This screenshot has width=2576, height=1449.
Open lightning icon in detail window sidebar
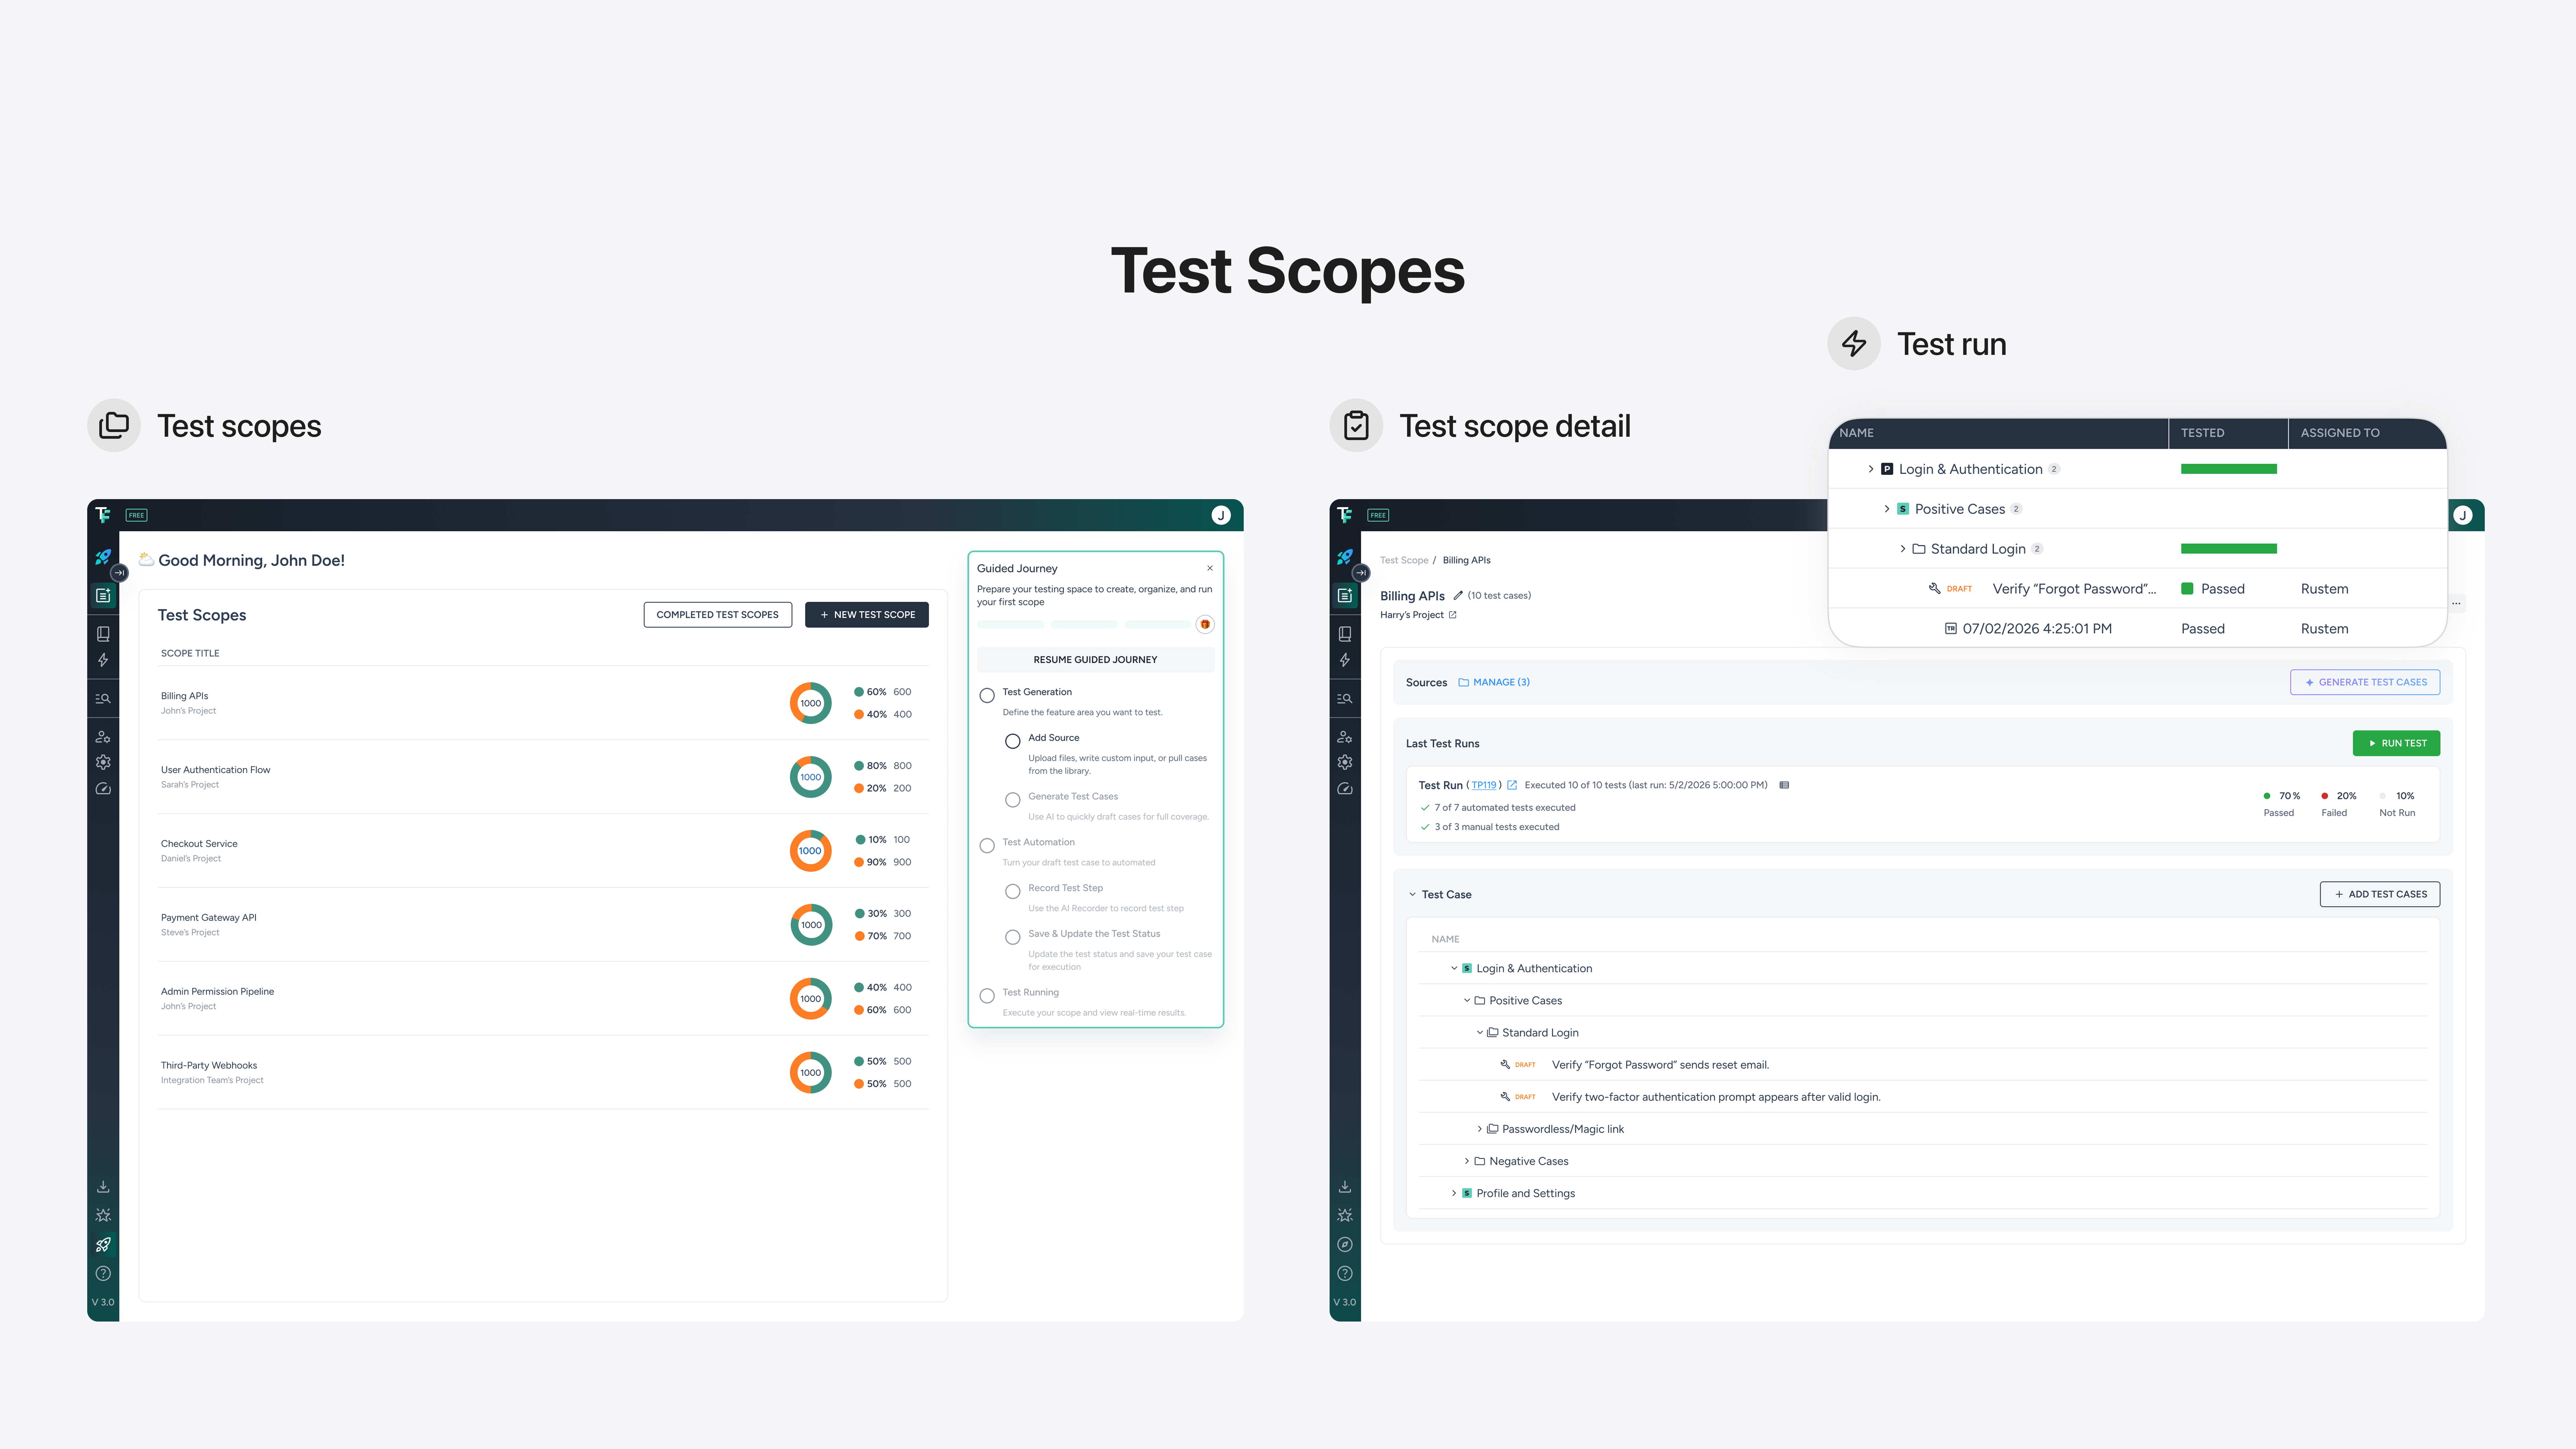[x=1345, y=660]
